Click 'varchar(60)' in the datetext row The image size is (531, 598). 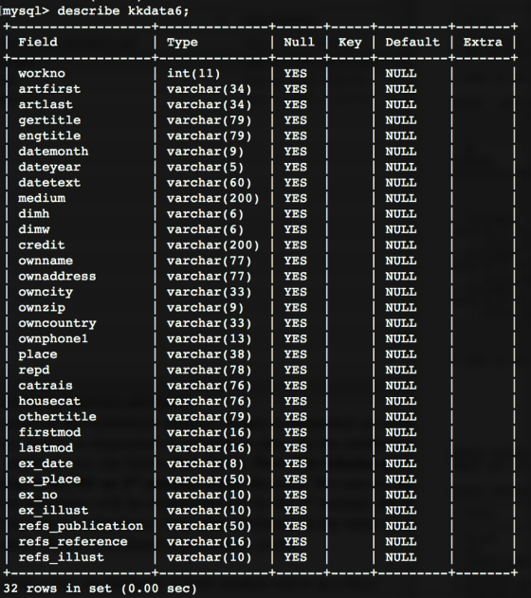[209, 183]
